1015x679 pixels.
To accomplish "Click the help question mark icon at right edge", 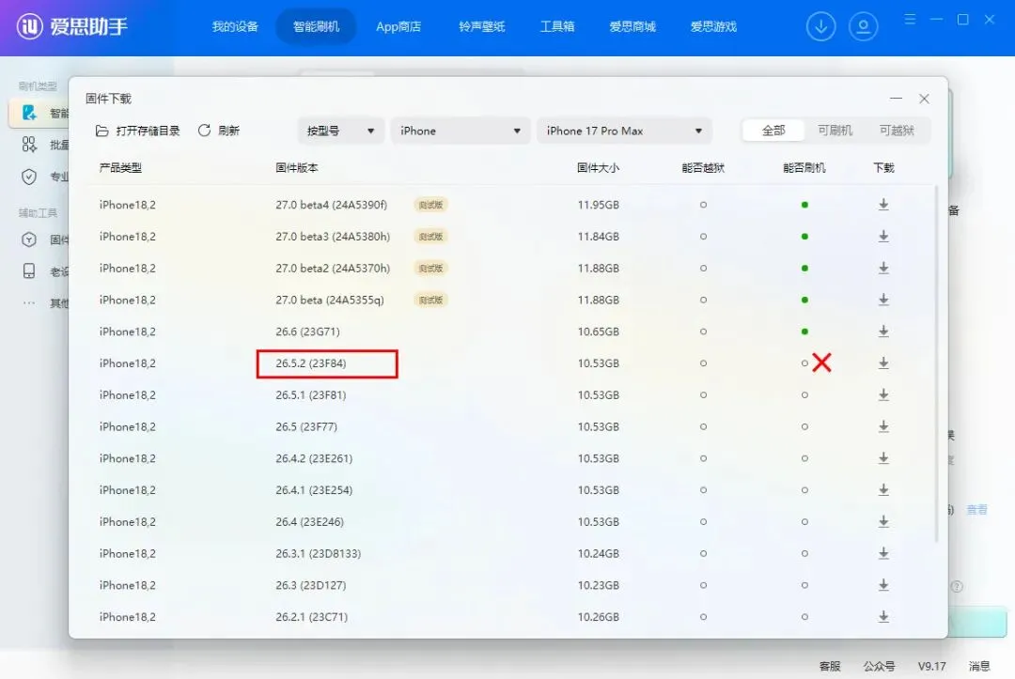I will [956, 587].
